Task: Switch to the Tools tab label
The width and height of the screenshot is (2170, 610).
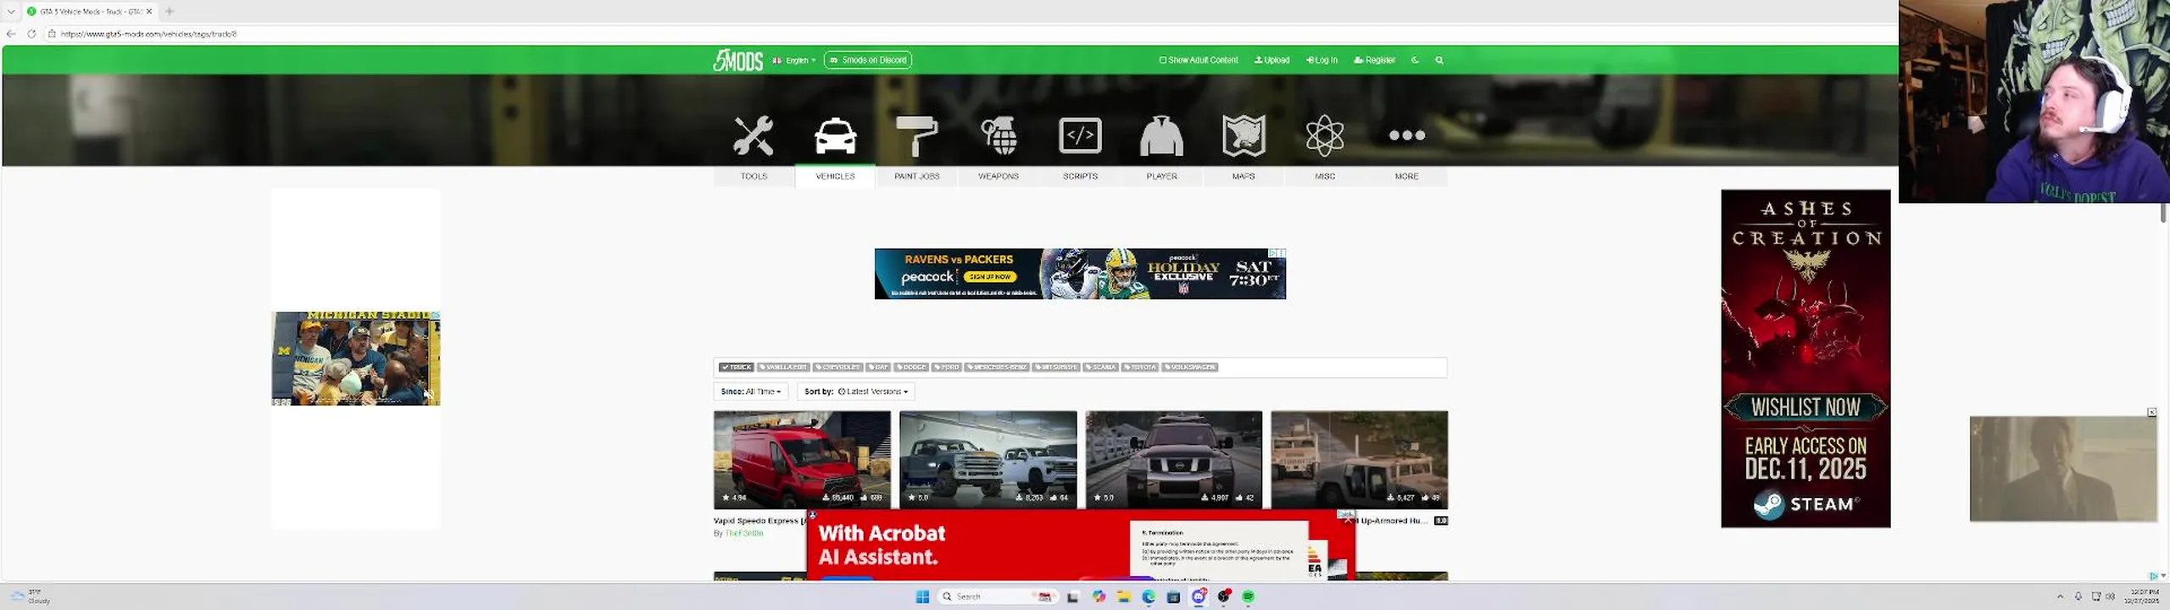Action: 754,176
